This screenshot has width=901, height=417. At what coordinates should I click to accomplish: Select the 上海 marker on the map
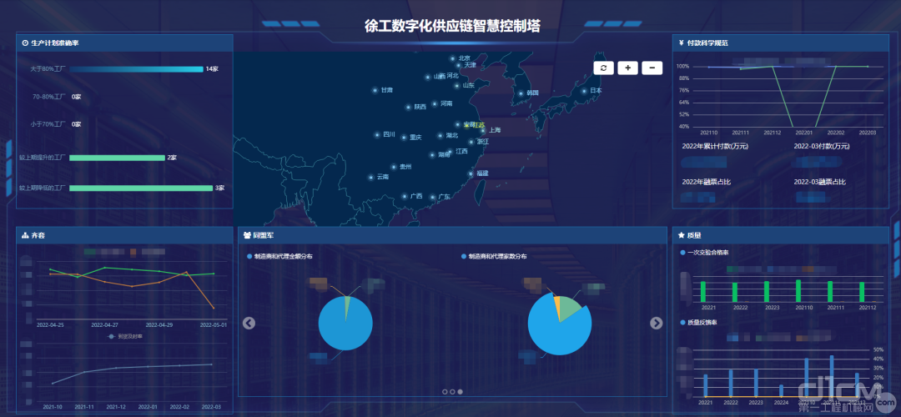point(483,131)
